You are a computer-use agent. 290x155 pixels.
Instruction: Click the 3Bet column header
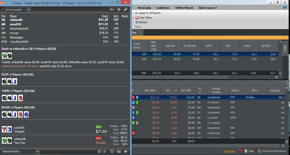click(x=247, y=46)
